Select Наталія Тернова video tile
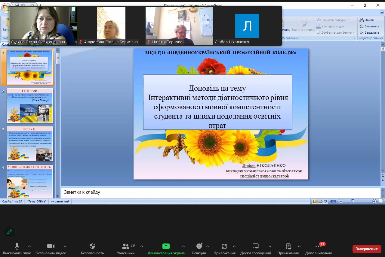The image size is (385, 257). (179, 26)
